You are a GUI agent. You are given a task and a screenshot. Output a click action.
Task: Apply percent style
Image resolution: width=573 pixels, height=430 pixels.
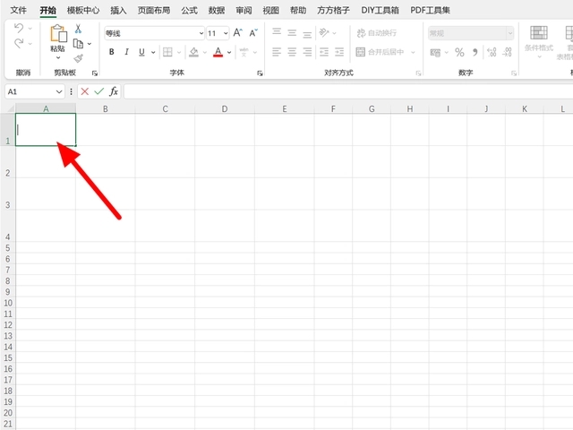(x=459, y=52)
